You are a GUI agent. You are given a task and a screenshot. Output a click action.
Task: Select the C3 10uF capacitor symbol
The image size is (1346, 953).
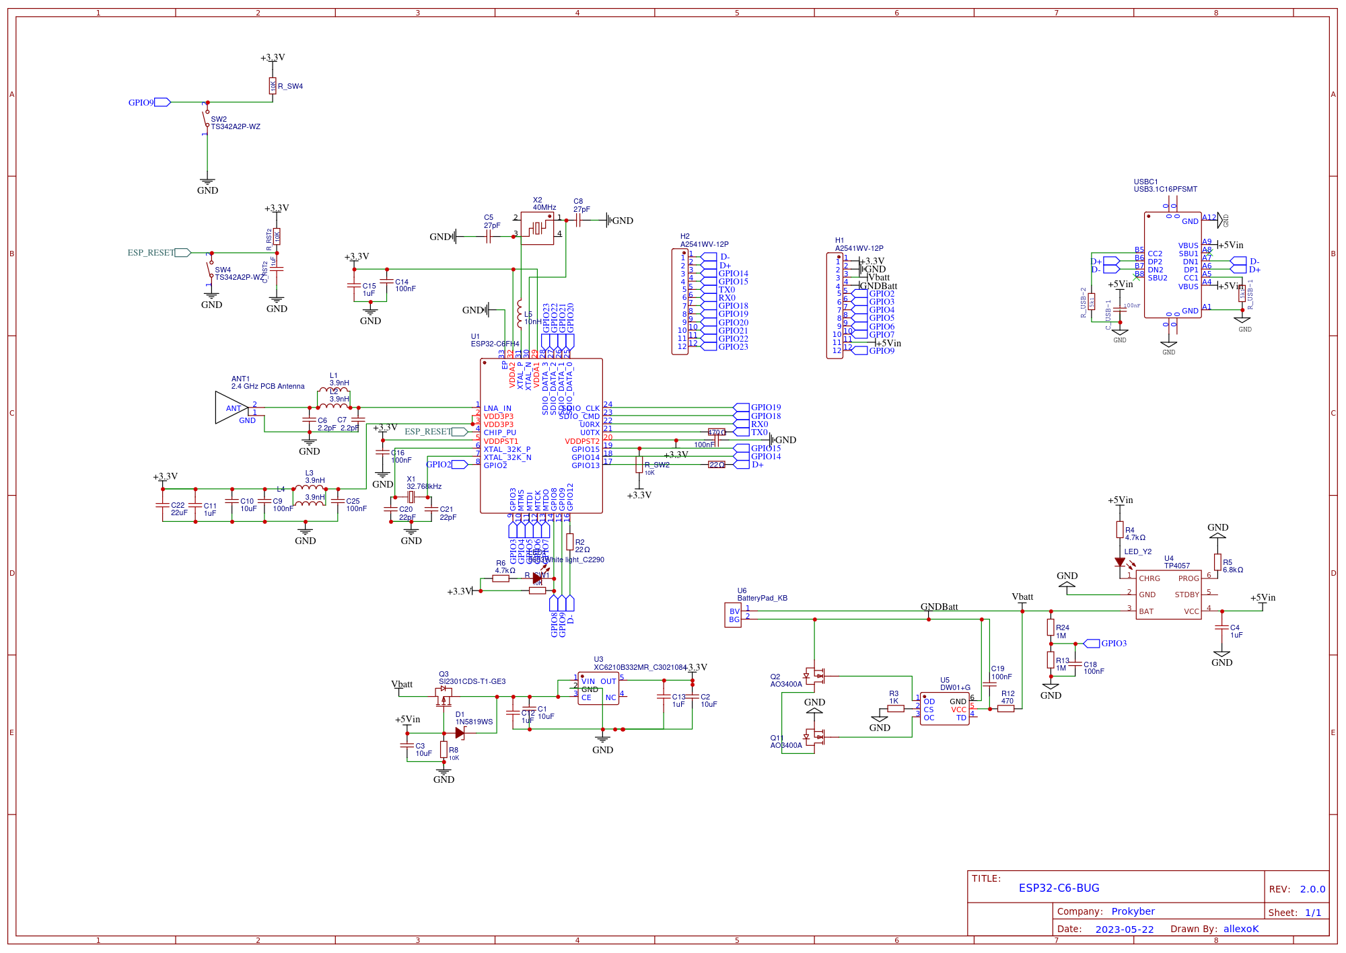[406, 745]
